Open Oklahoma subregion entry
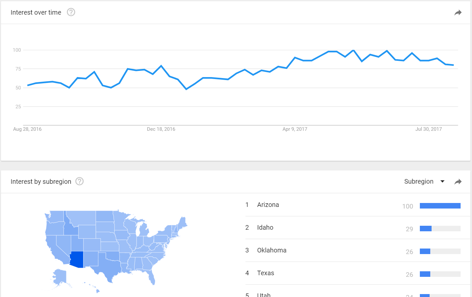This screenshot has height=297, width=472. pyautogui.click(x=272, y=250)
